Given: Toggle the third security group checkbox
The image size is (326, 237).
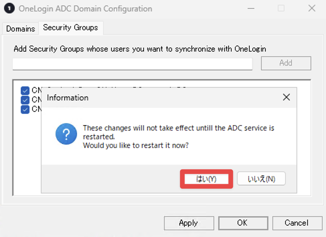Looking at the screenshot, I should pyautogui.click(x=25, y=109).
